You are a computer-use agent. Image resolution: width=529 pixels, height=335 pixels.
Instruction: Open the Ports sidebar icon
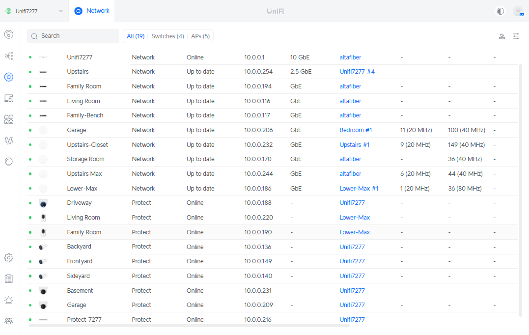point(9,119)
